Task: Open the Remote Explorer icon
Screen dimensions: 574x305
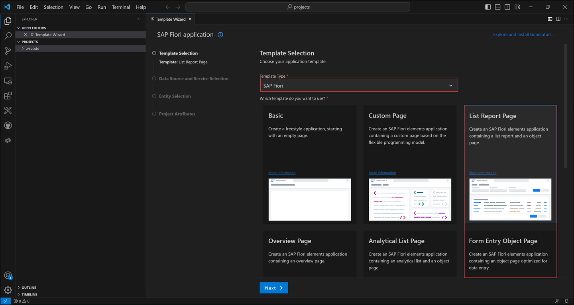Action: click(x=8, y=81)
